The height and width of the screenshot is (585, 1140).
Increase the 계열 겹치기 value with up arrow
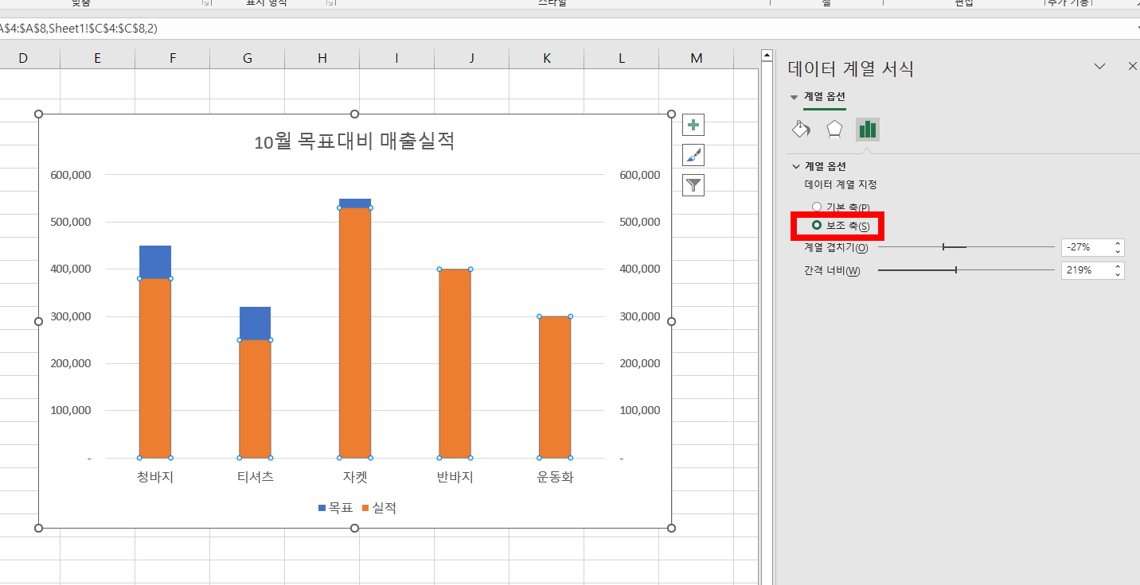coord(1118,243)
